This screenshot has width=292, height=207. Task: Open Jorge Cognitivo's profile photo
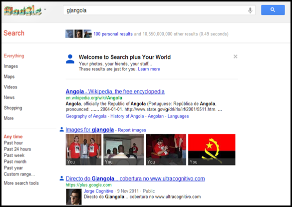tap(74, 197)
